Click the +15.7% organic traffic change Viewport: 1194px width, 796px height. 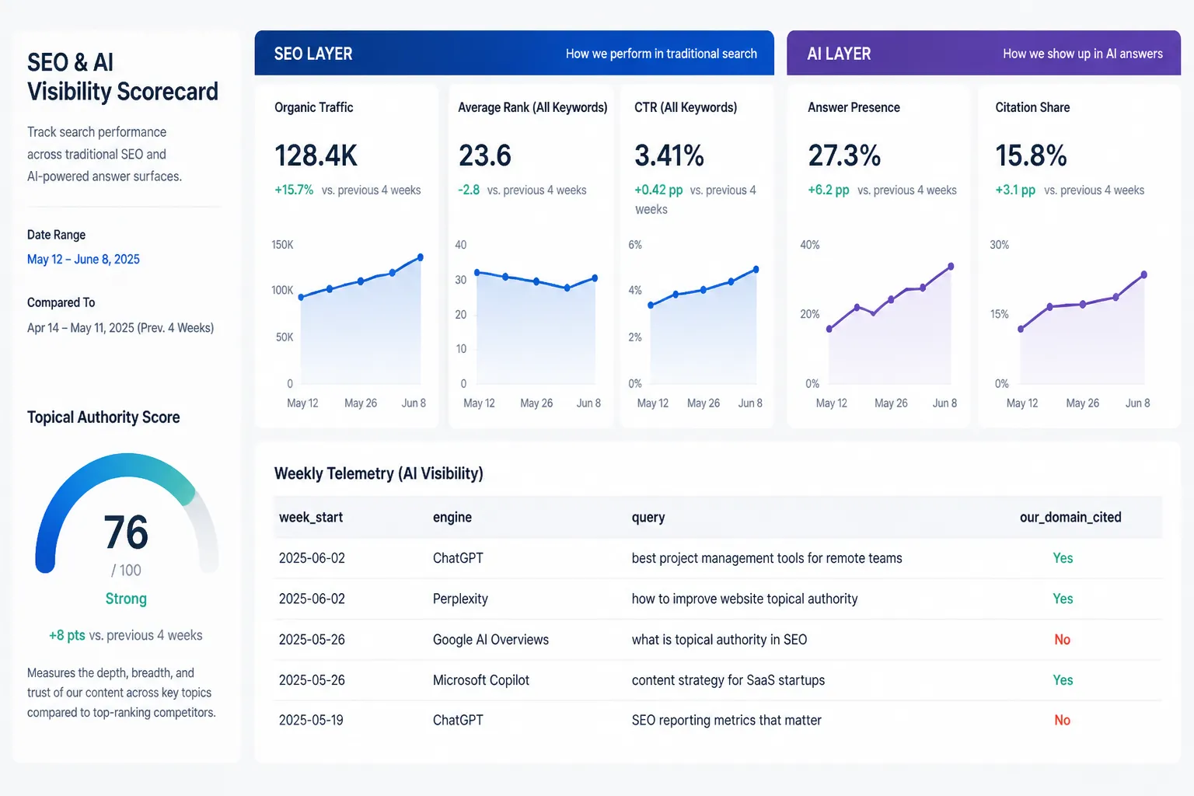294,190
